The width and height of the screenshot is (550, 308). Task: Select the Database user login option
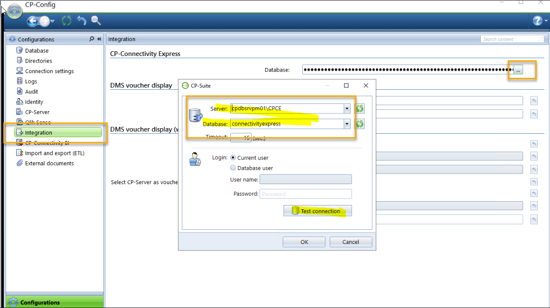(x=233, y=168)
